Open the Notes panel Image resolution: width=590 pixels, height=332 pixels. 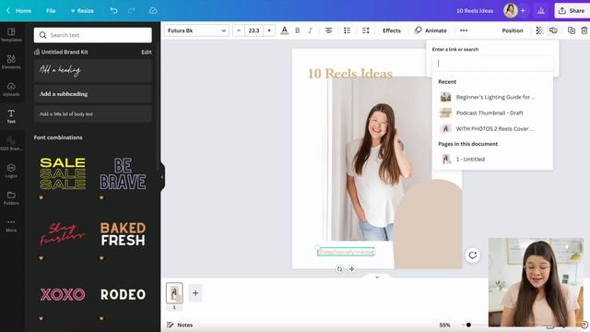pos(180,325)
